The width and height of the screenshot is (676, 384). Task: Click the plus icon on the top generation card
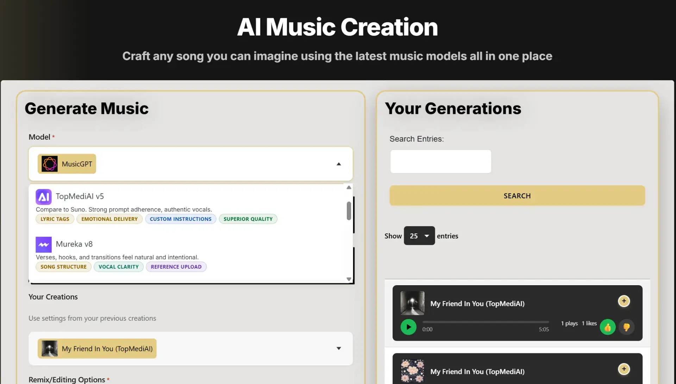point(624,301)
